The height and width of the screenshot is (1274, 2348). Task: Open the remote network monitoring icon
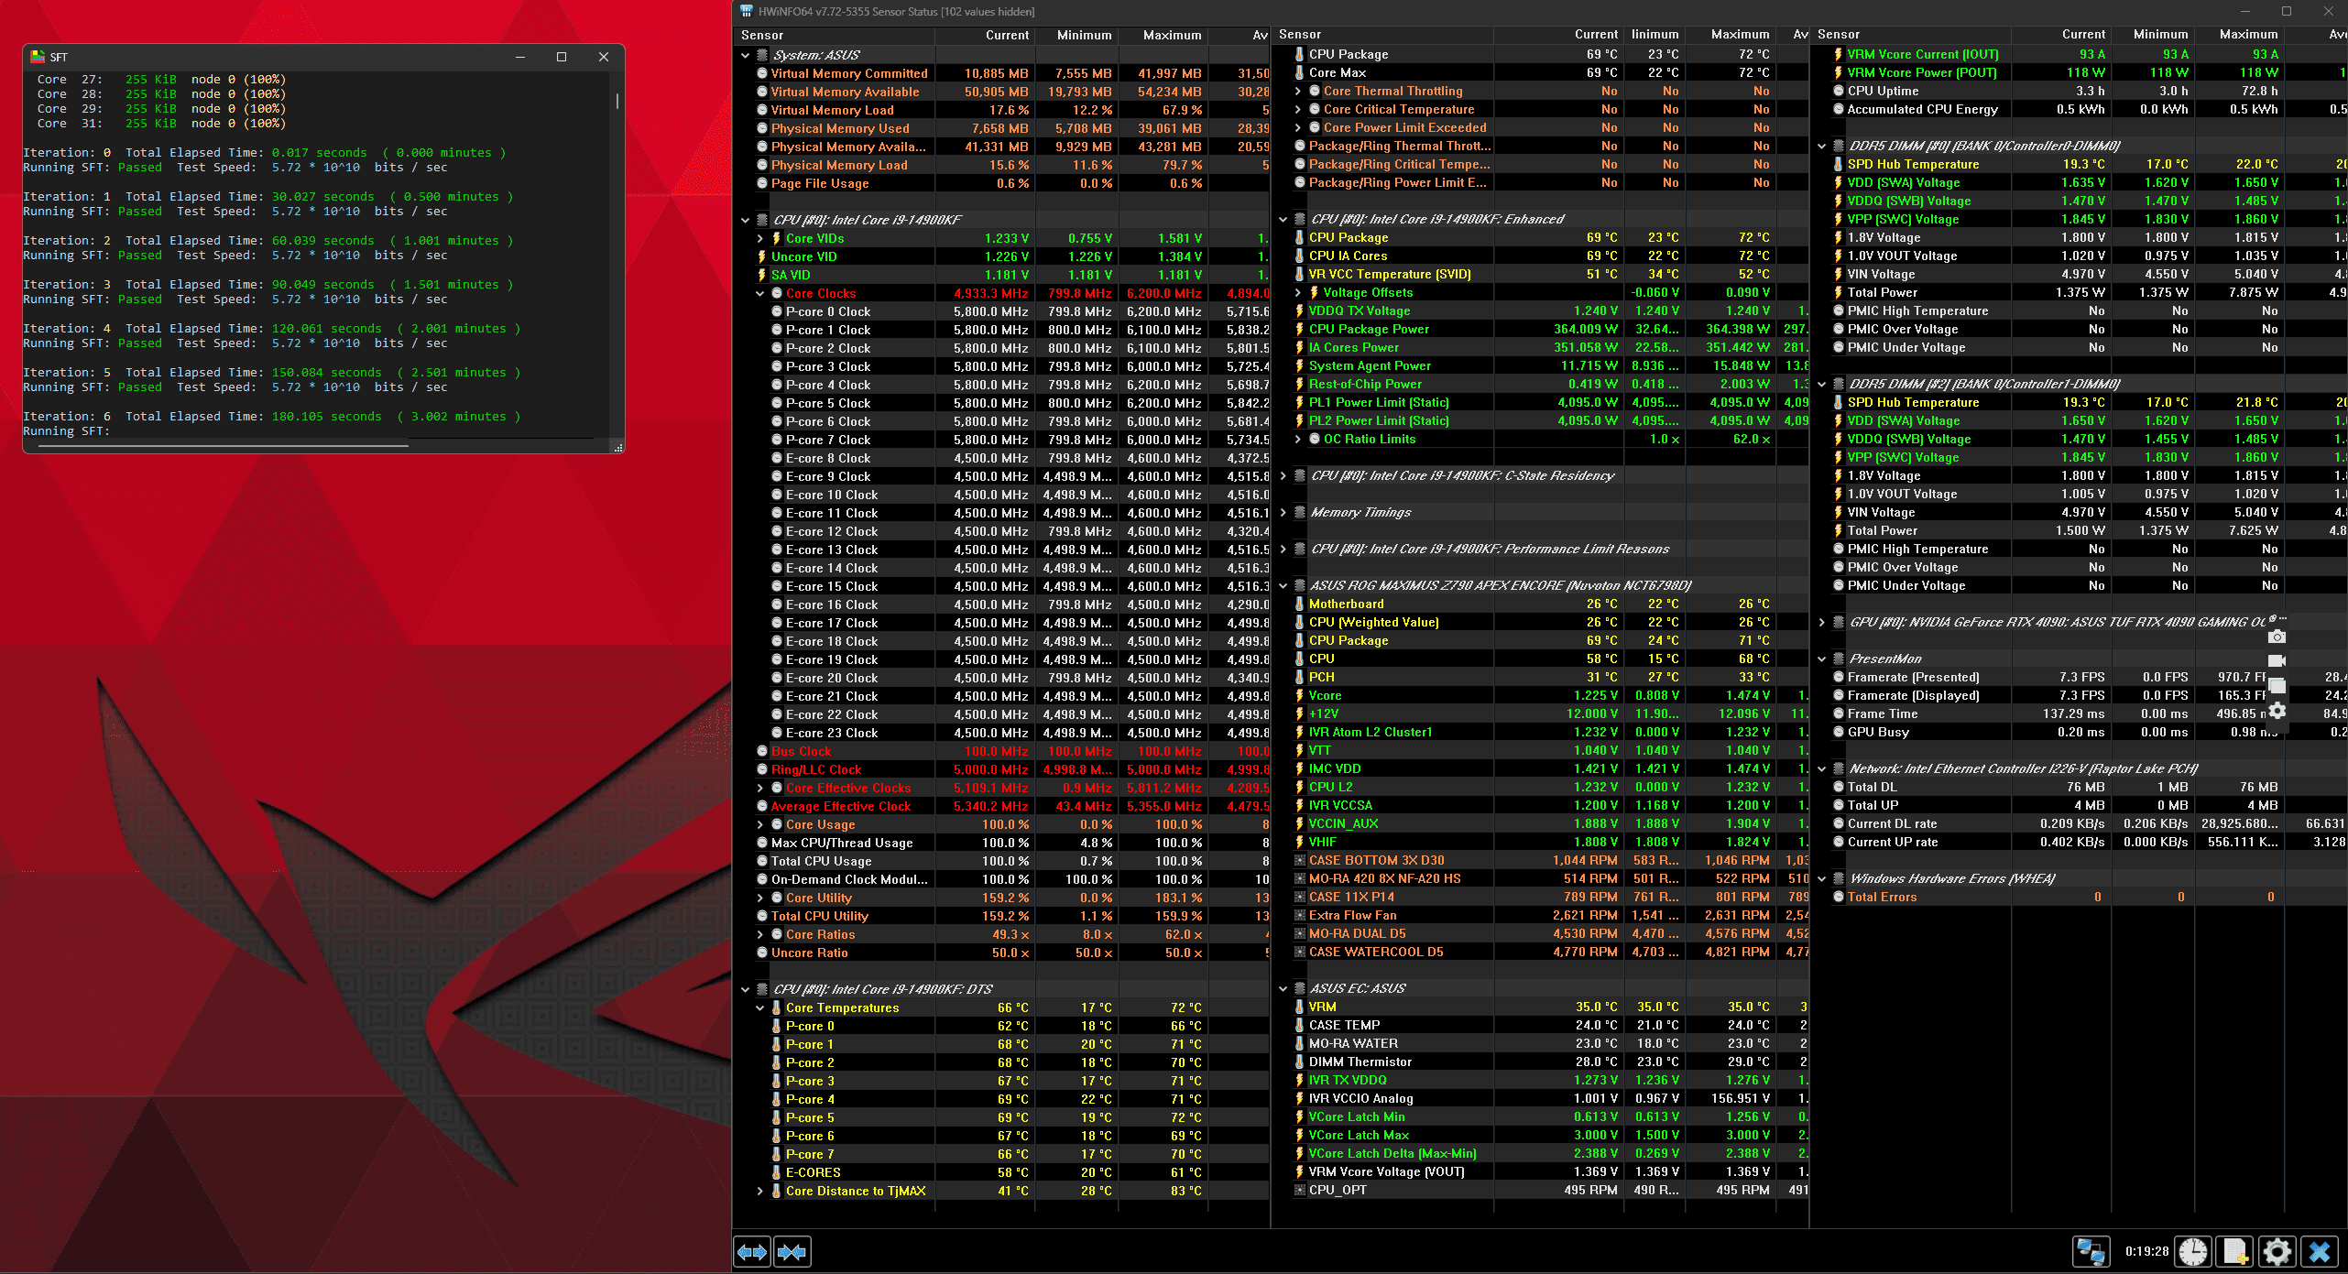click(2091, 1251)
